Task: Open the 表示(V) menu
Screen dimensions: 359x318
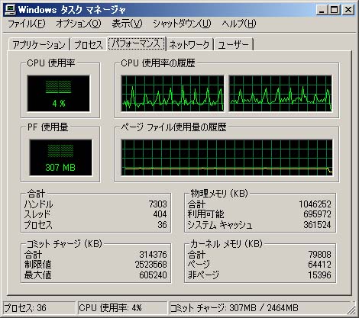Action: 127,24
